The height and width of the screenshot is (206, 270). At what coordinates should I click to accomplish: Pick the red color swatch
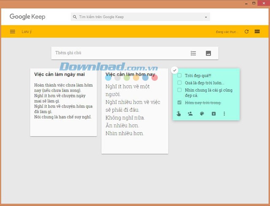[x=154, y=78]
